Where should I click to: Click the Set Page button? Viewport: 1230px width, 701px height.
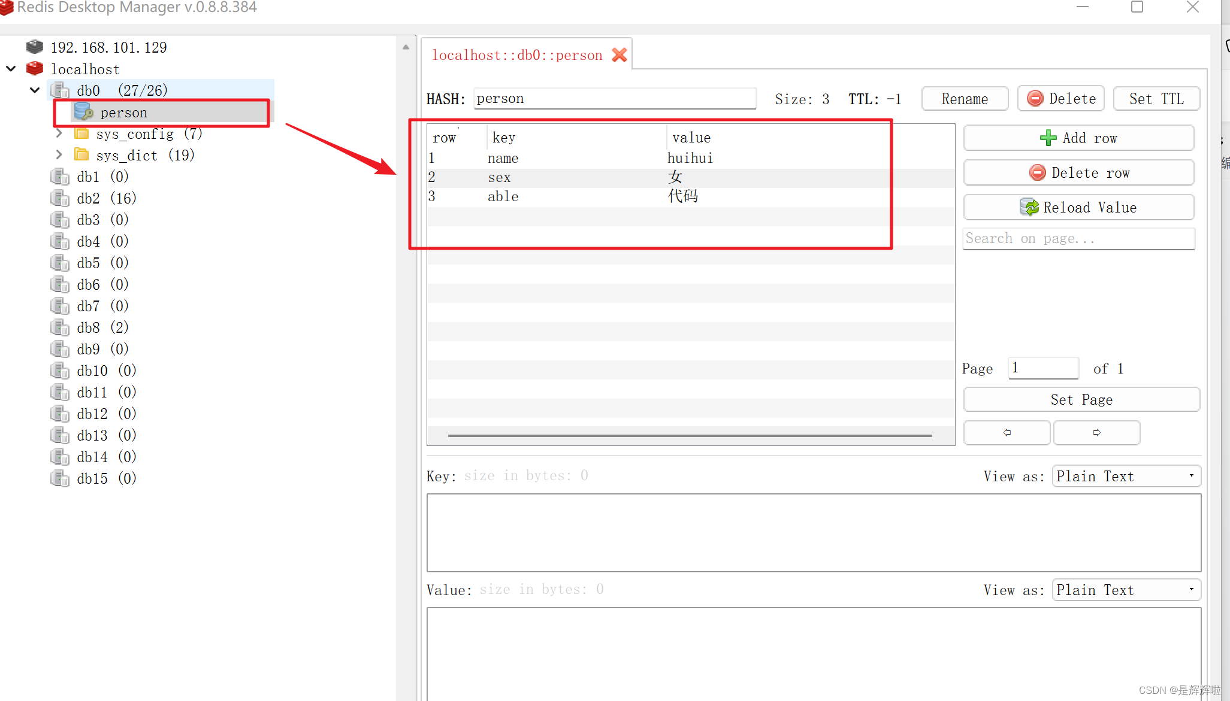pos(1081,399)
